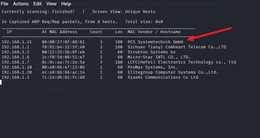Select IP address 192.168.1.10
260x138 pixels.
click(17, 67)
